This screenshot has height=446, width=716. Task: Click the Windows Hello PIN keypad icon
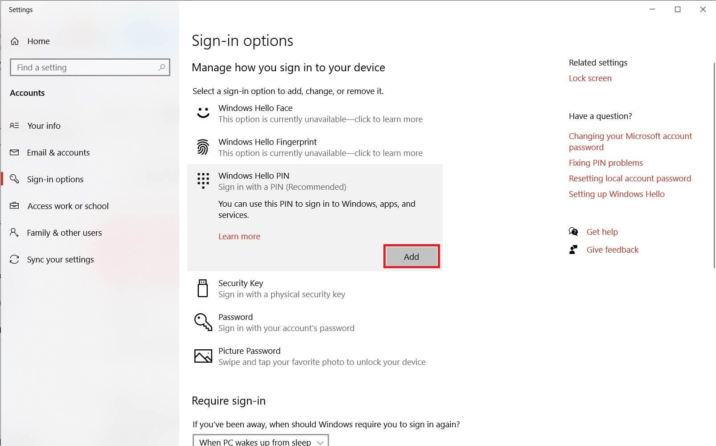point(203,180)
